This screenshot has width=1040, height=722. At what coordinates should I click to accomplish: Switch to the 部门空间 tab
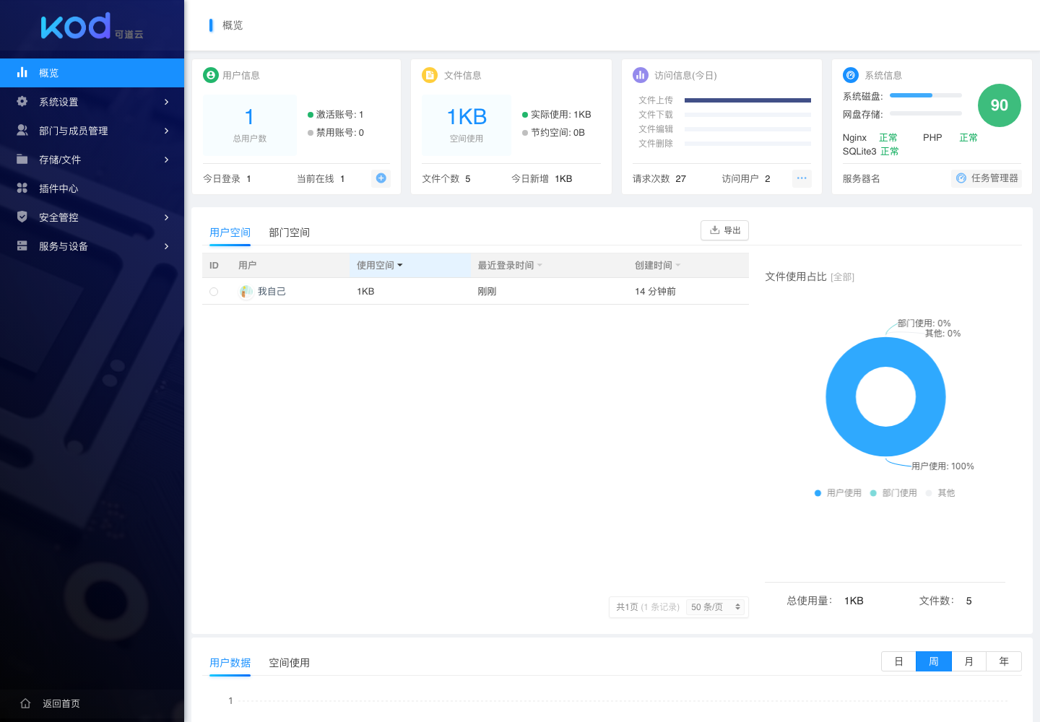click(289, 232)
